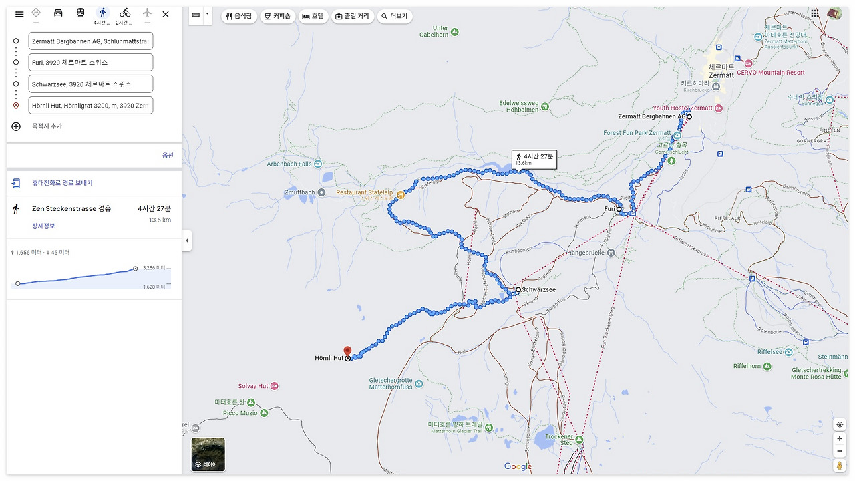The image size is (855, 481).
Task: Open the Google apps grid
Action: pos(815,13)
